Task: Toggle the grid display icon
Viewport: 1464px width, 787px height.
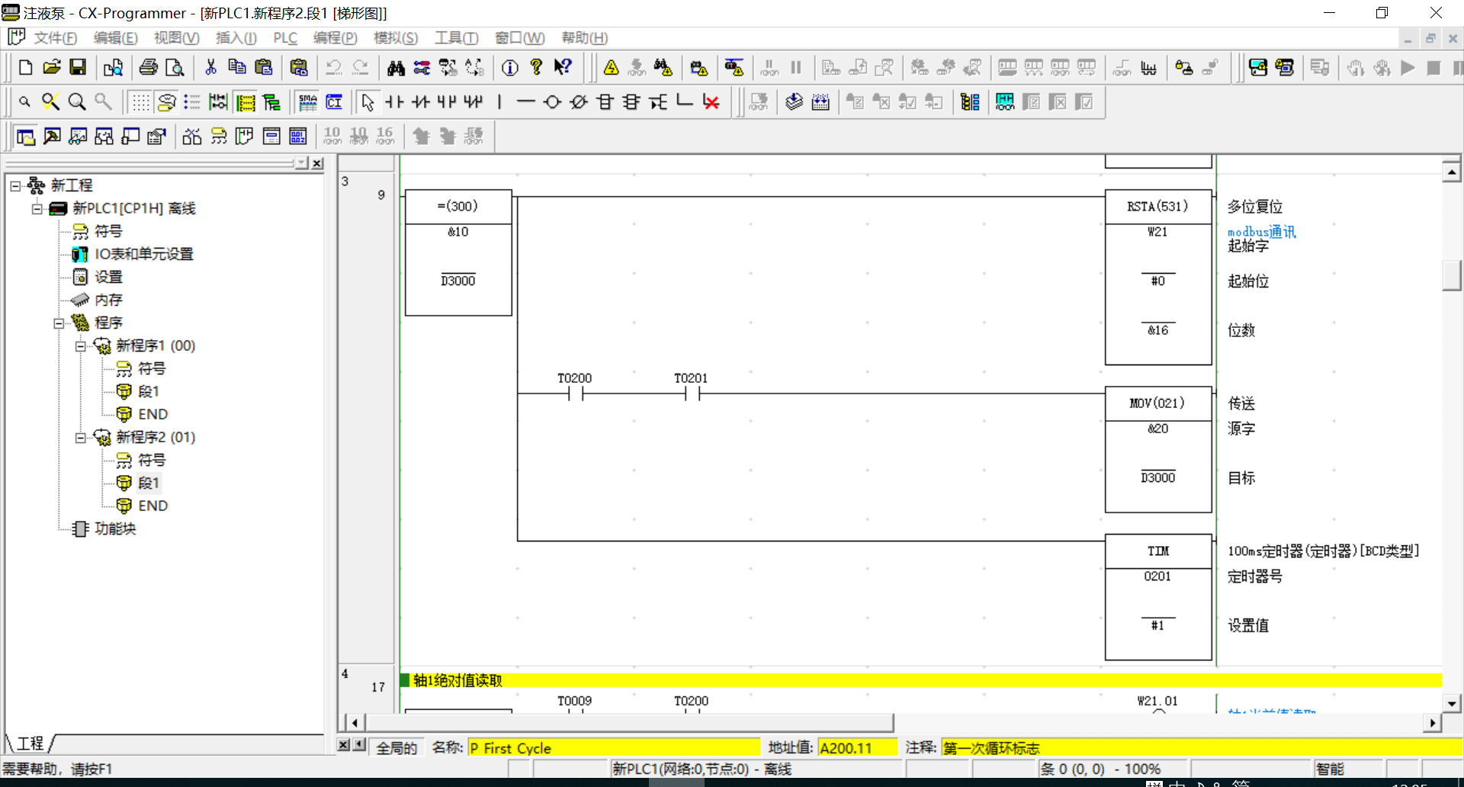Action: pos(140,102)
